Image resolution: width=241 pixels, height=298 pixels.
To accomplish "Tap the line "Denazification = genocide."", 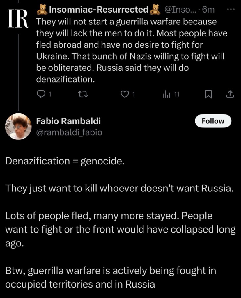I will click(x=65, y=161).
